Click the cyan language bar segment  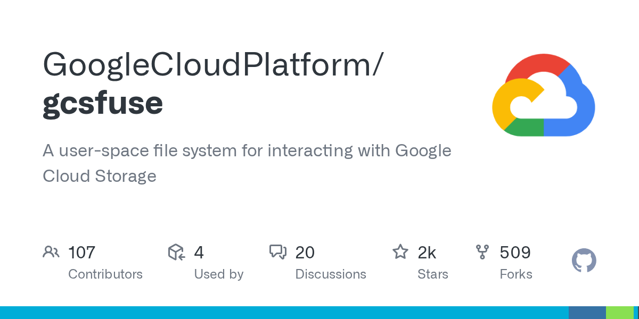tap(284, 313)
